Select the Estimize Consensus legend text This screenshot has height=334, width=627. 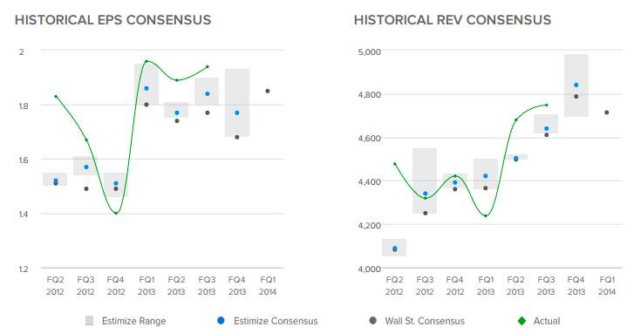point(276,321)
